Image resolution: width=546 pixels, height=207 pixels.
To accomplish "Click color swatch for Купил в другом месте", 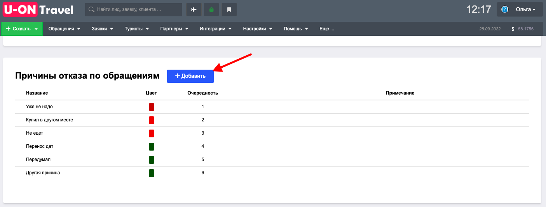I will point(152,120).
